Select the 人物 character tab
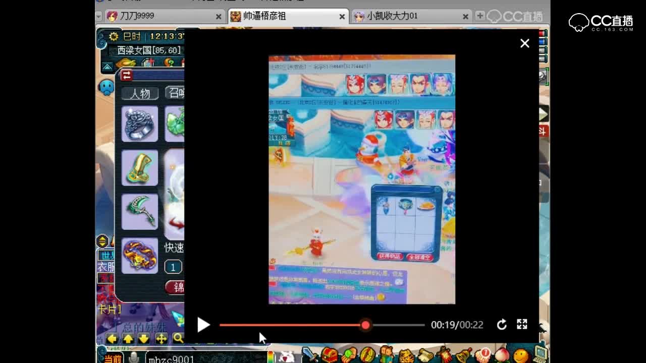The height and width of the screenshot is (363, 646). [x=140, y=93]
